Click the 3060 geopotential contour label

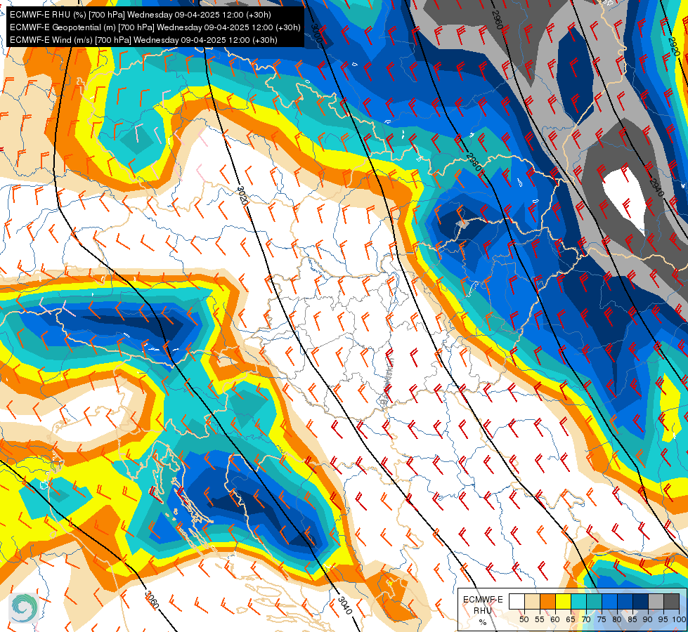tap(151, 600)
